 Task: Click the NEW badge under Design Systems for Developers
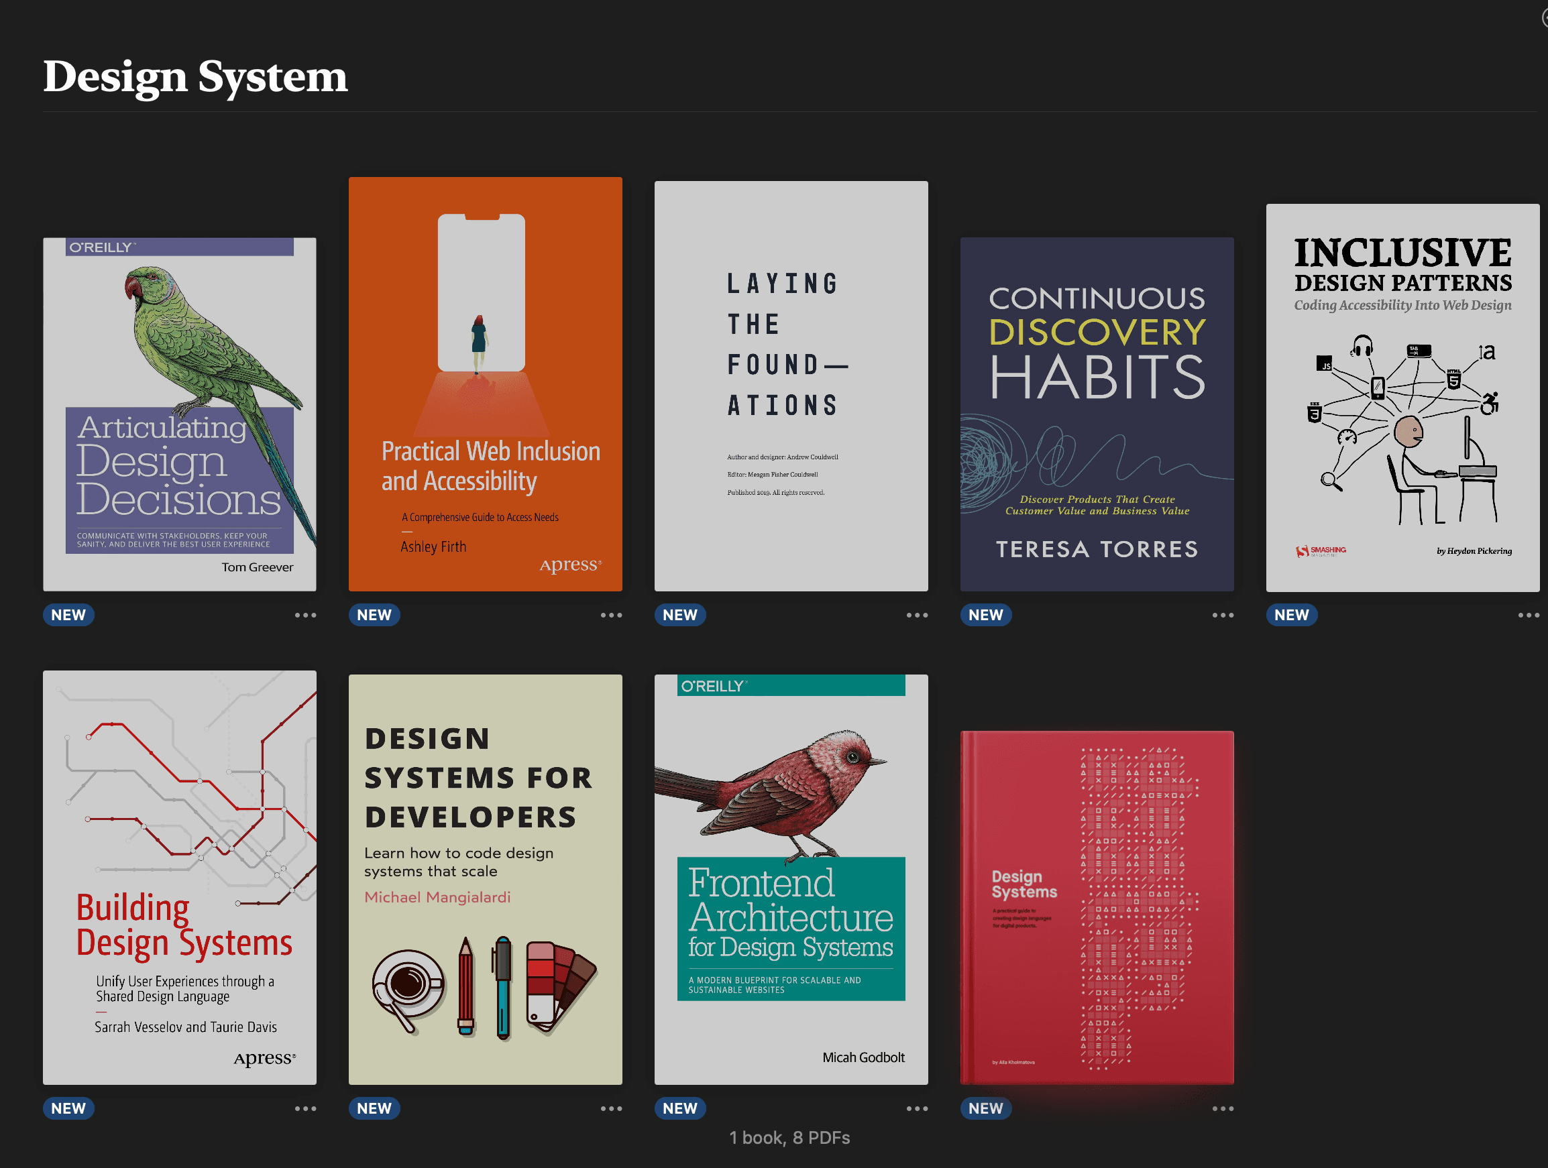click(x=374, y=1108)
